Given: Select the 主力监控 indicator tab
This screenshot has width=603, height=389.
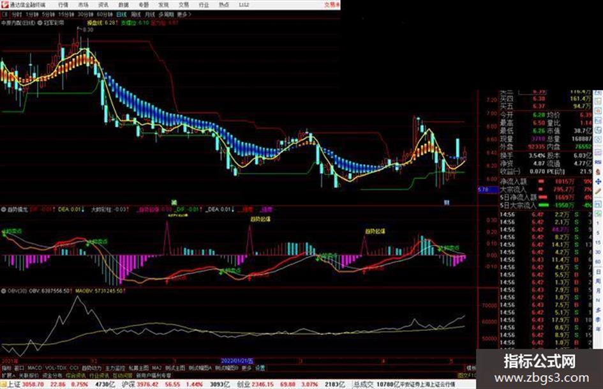Looking at the screenshot, I should (115, 368).
